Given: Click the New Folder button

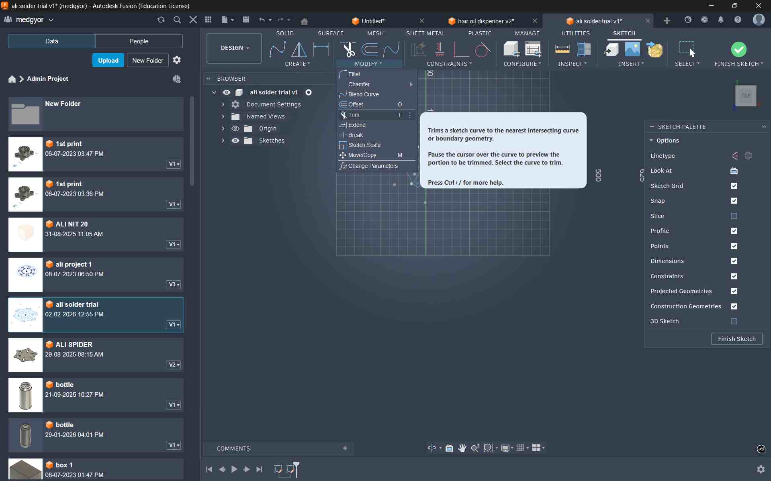Looking at the screenshot, I should click(x=147, y=60).
